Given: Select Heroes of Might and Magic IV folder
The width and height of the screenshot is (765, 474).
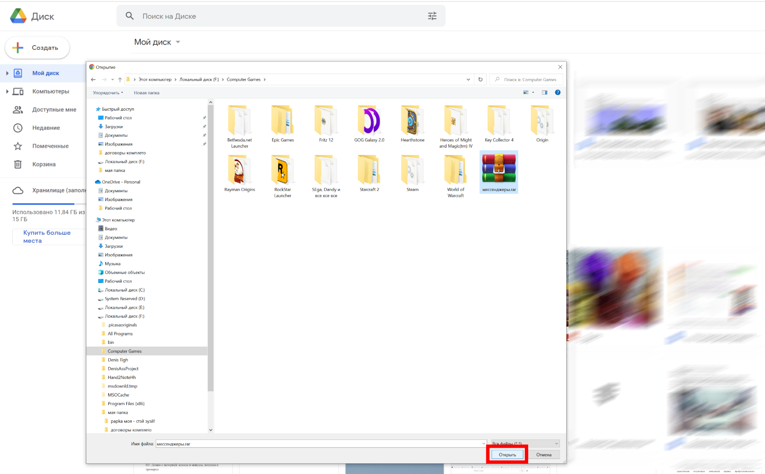Looking at the screenshot, I should (456, 126).
